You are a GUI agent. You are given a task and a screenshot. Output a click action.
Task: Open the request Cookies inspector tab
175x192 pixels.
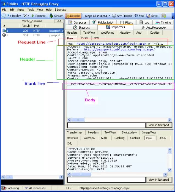[x=155, y=33]
